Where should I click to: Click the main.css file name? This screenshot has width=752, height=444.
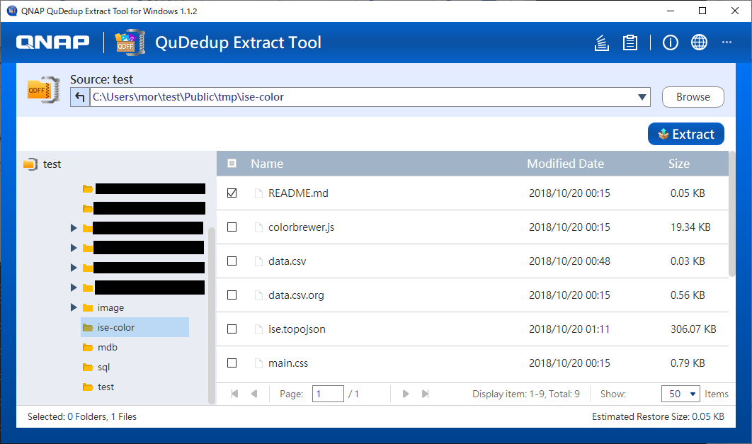tap(287, 363)
